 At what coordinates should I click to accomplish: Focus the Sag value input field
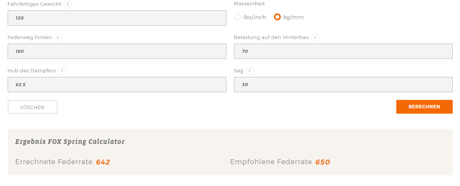click(343, 85)
